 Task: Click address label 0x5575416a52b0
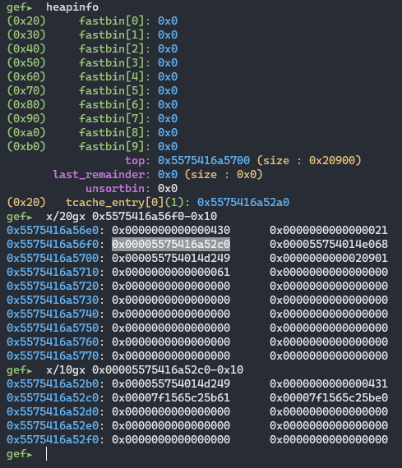tap(53, 383)
